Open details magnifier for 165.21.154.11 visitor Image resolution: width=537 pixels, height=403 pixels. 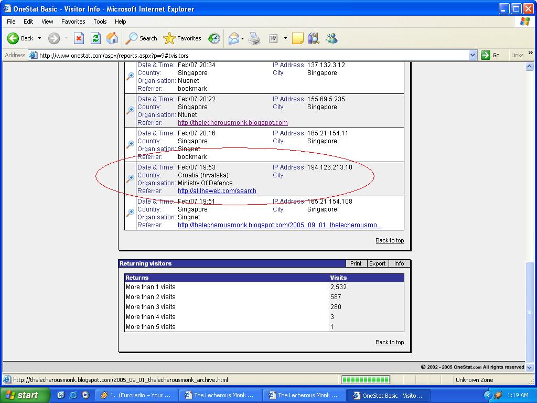130,145
